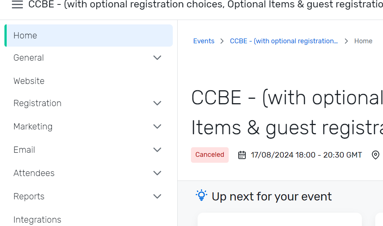
Task: Expand the Marketing section chevron
Action: [x=157, y=127]
